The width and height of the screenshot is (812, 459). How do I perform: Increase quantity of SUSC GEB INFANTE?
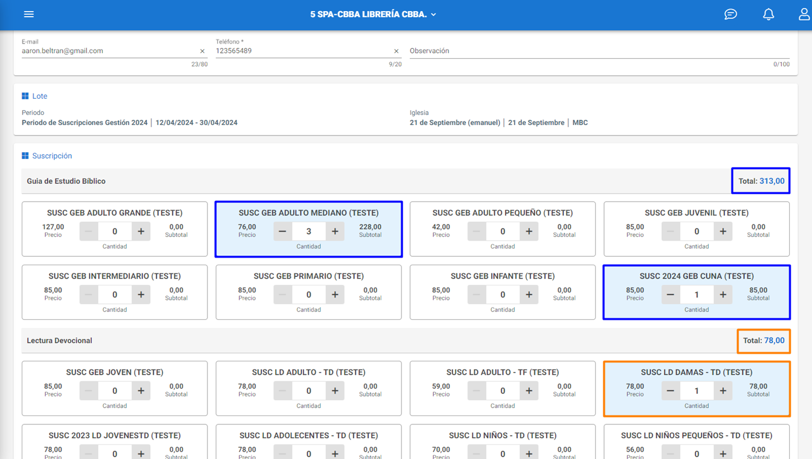(529, 294)
